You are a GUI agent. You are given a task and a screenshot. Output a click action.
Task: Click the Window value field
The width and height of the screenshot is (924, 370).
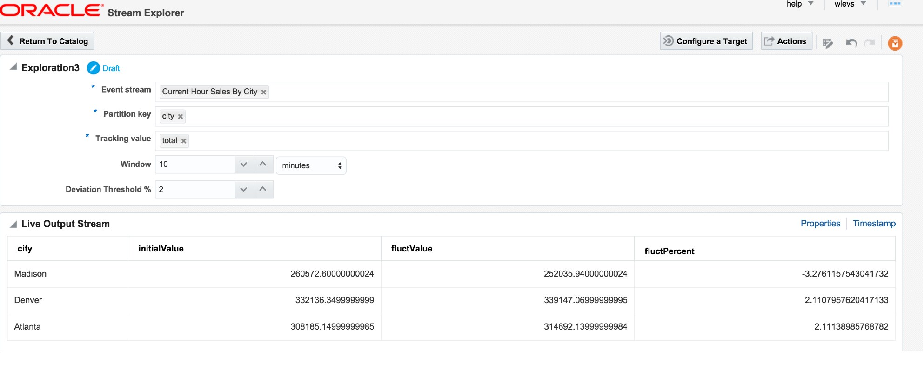click(x=195, y=164)
